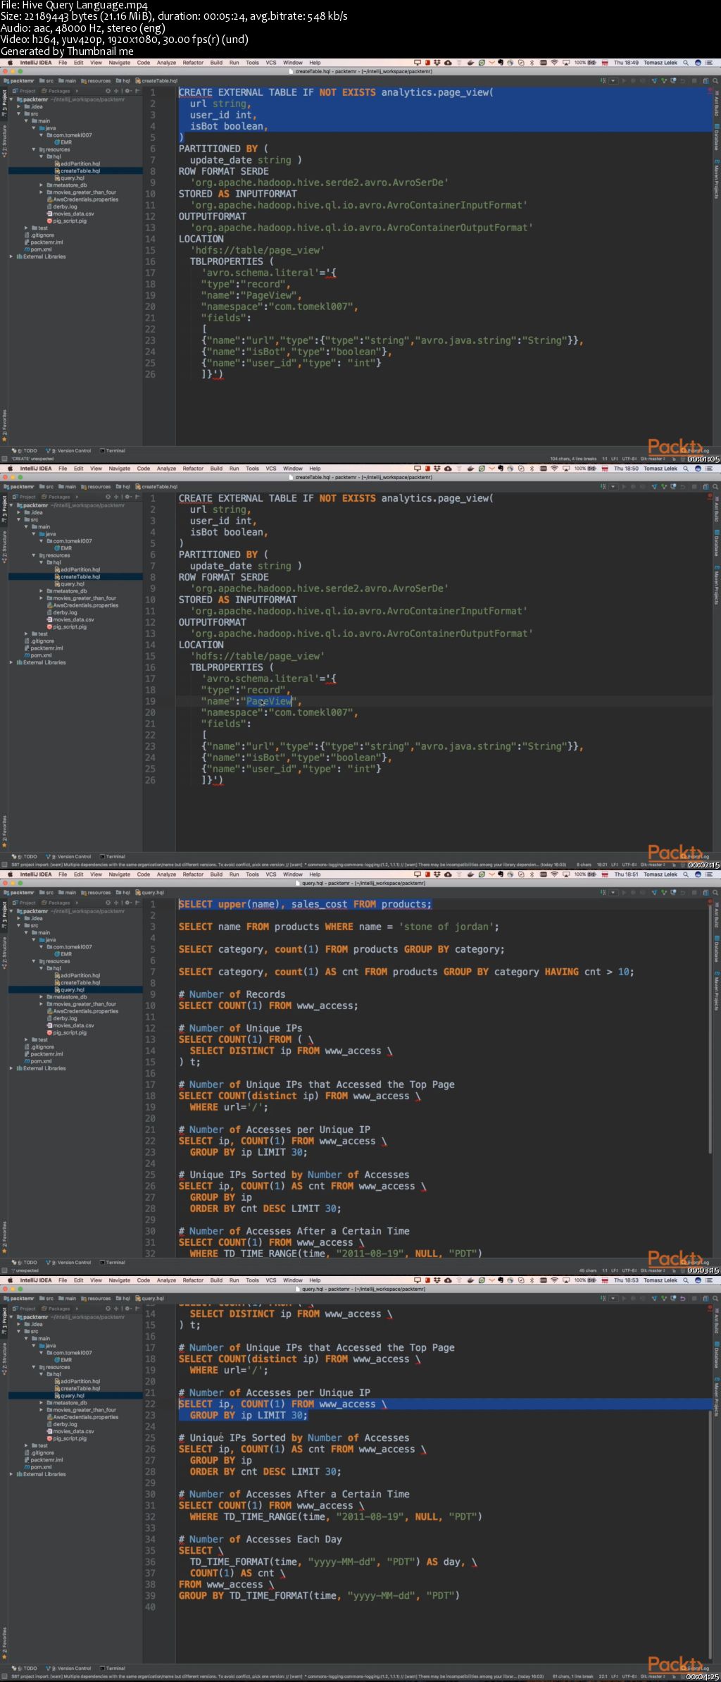721x1682 pixels.
Task: Toggle the Maven Projects panel in the top frame
Action: point(717,180)
